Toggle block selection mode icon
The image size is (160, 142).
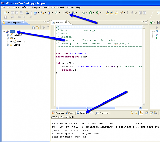coord(140,13)
